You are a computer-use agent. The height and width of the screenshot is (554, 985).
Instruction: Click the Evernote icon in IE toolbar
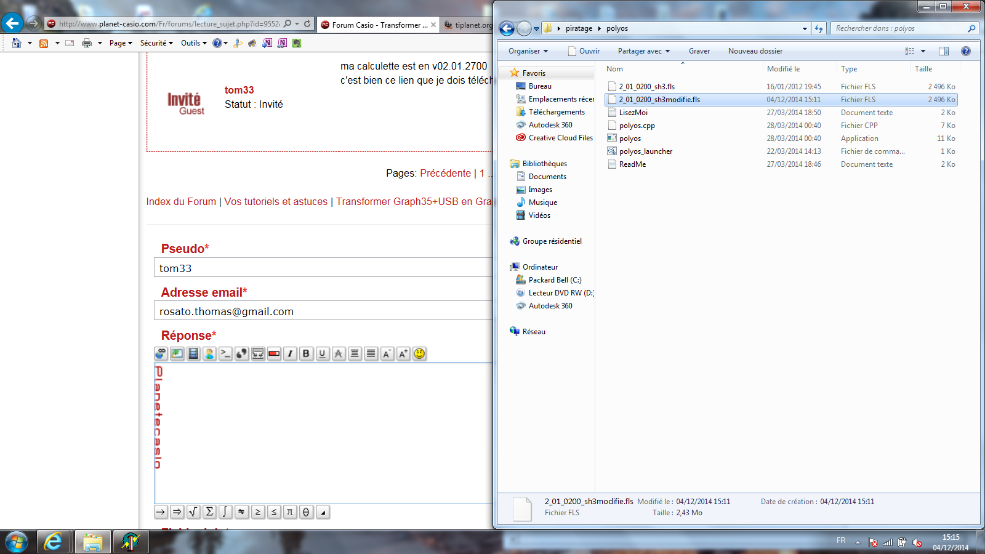tap(297, 43)
